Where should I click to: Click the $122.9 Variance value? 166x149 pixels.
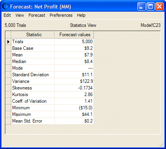[86, 81]
